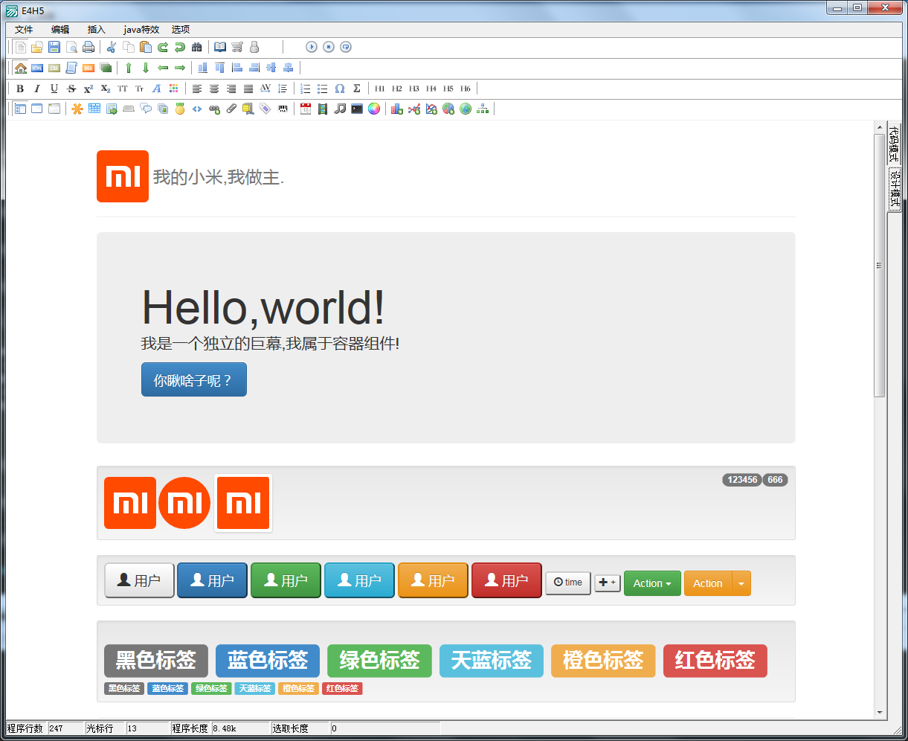Open the 选项 menu
Image resolution: width=908 pixels, height=741 pixels.
tap(181, 30)
